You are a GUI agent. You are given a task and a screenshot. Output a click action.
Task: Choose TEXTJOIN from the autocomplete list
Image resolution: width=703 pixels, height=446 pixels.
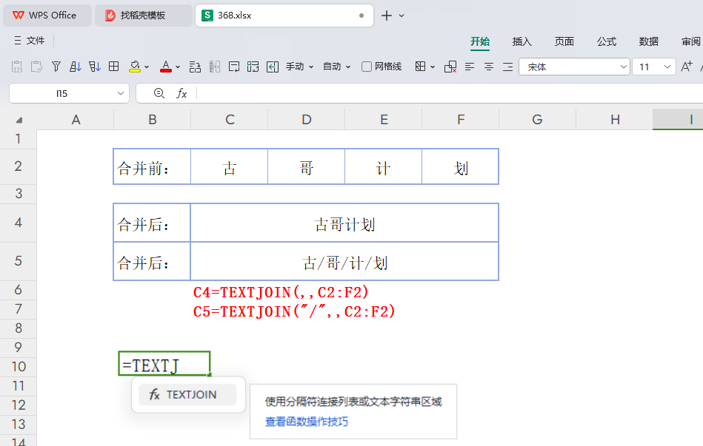pos(187,394)
